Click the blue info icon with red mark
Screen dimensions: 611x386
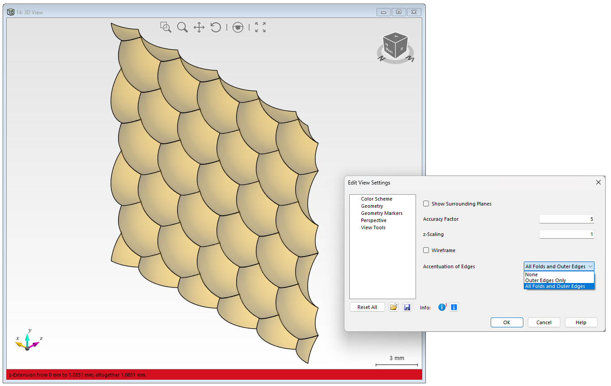click(442, 307)
